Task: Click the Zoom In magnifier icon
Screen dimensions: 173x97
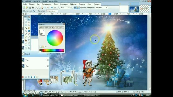Action: coord(71,8)
